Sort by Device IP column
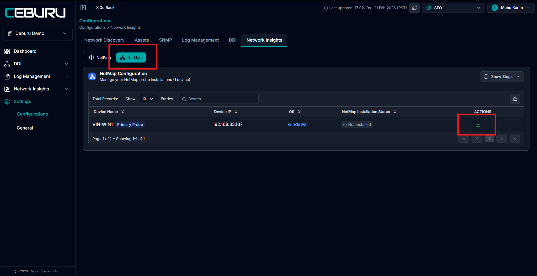Viewport: 537px width, 276px height. (236, 112)
